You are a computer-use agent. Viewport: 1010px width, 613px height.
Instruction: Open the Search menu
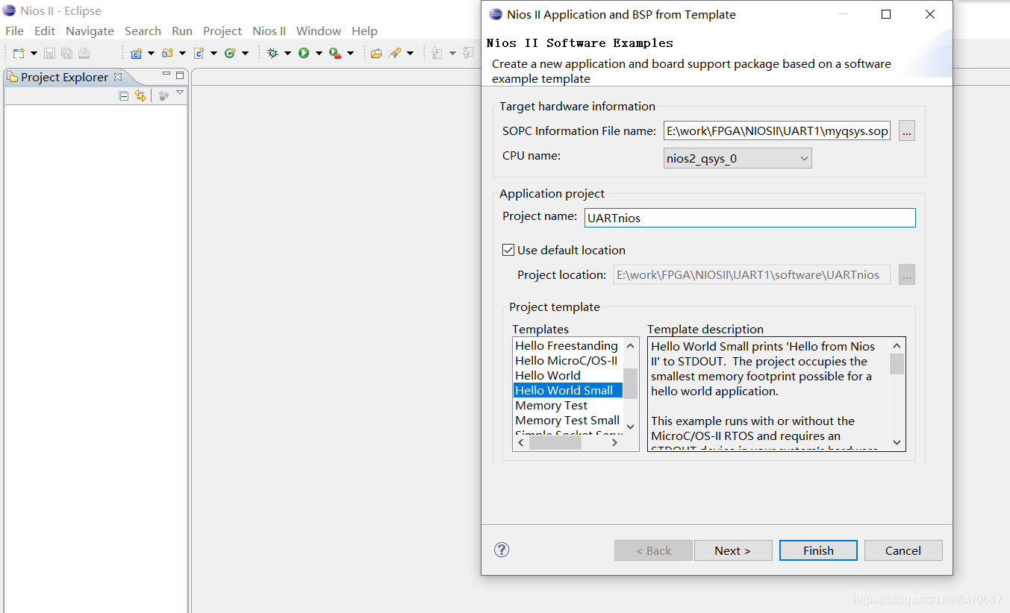143,31
